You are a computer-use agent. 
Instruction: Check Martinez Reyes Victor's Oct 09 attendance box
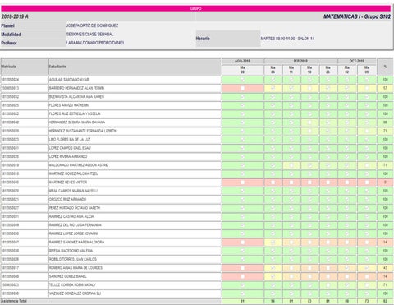tap(367, 183)
